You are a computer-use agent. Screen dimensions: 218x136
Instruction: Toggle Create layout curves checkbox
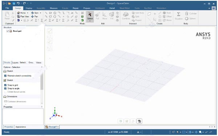[x=5, y=92]
